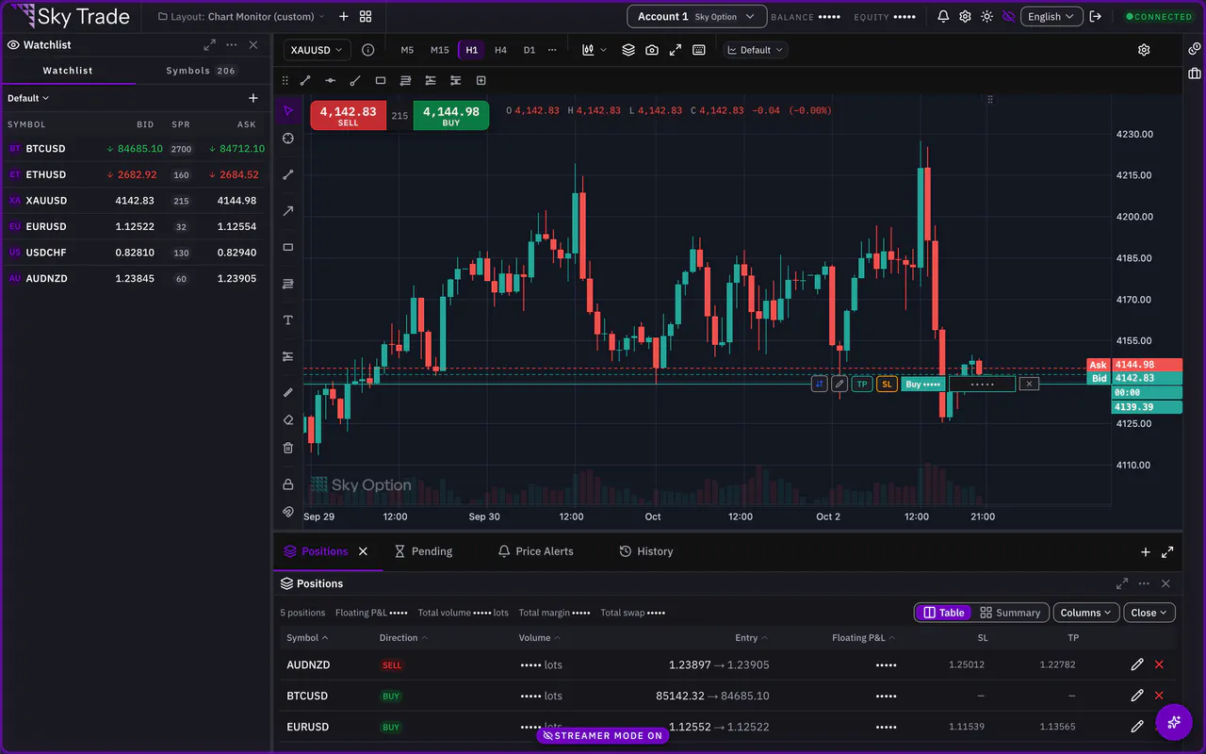Screen dimensions: 1206x754
Task: Select the M15 timeframe
Action: point(440,50)
